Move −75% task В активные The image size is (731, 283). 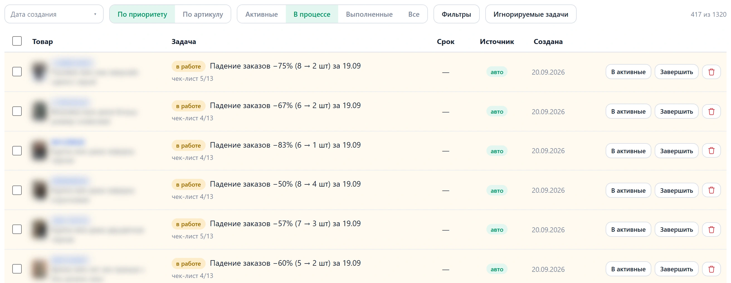(x=628, y=72)
